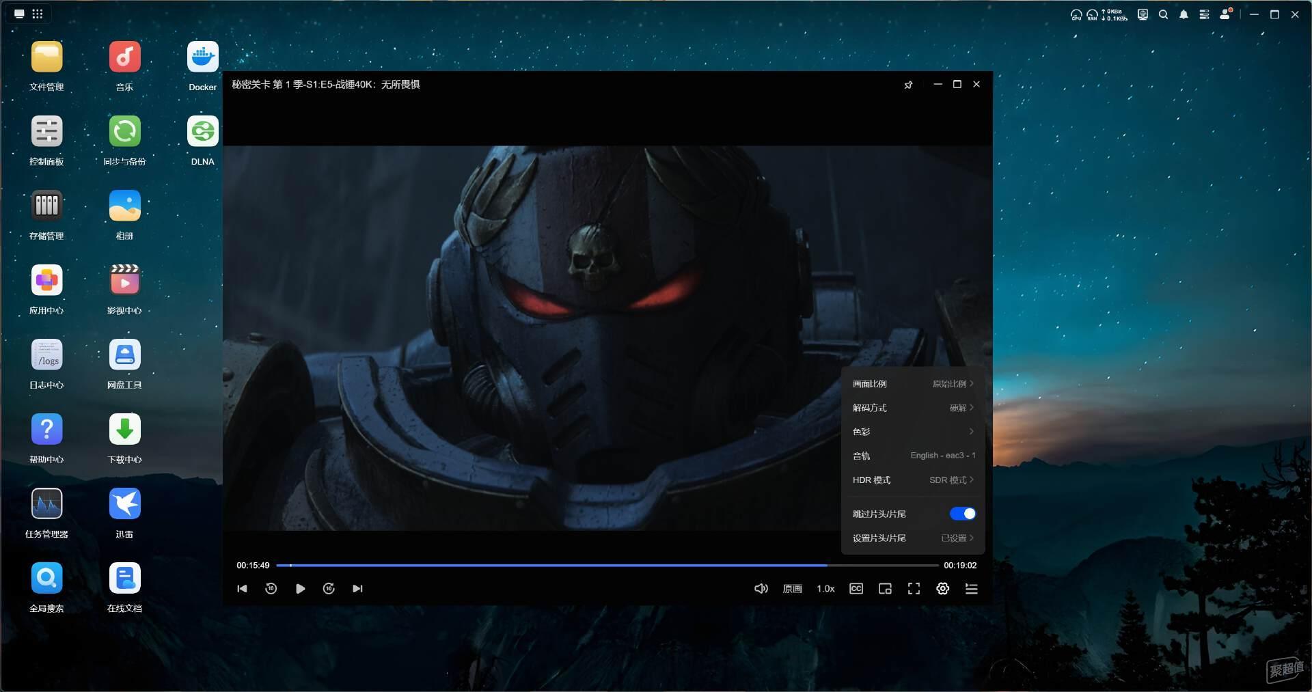
Task: Open the CC subtitles menu
Action: 856,589
